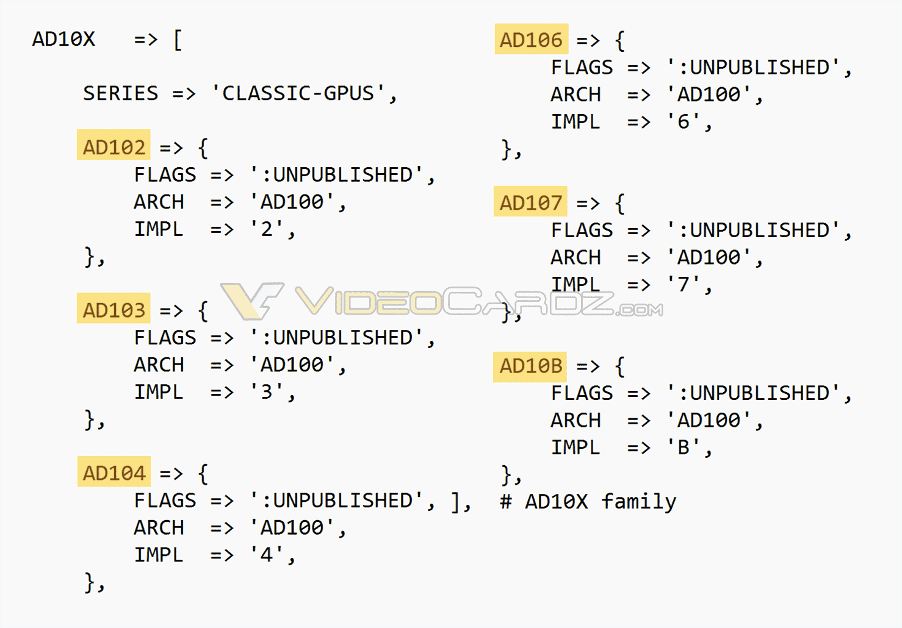Click 'AD100' value in the AD107 block

709,257
